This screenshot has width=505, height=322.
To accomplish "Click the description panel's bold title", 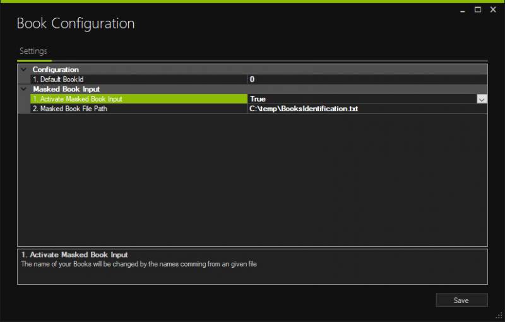I will click(74, 255).
